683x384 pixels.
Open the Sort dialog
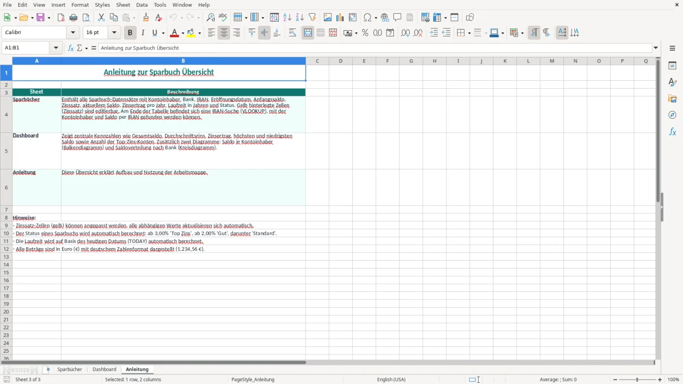[x=274, y=18]
